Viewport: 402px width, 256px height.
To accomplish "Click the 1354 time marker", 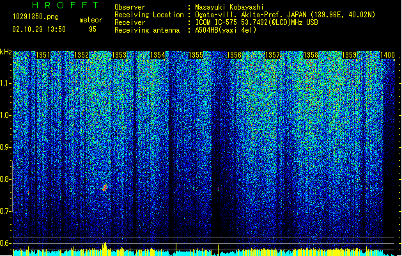I will (x=158, y=55).
